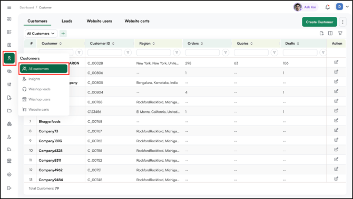Open customer Company4962

coord(51,170)
